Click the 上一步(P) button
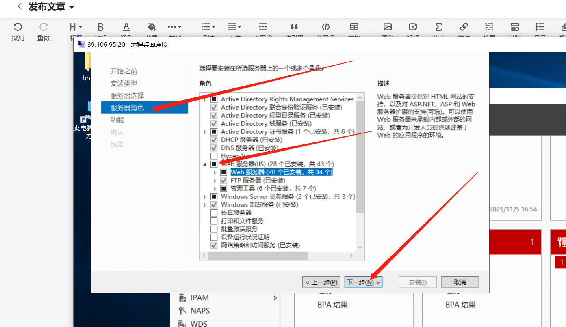 click(321, 282)
